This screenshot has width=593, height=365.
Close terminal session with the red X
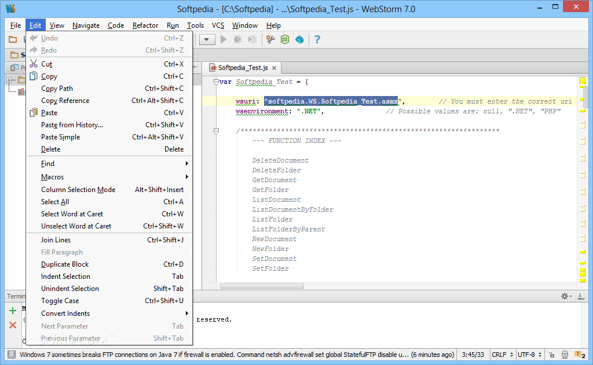pos(13,325)
